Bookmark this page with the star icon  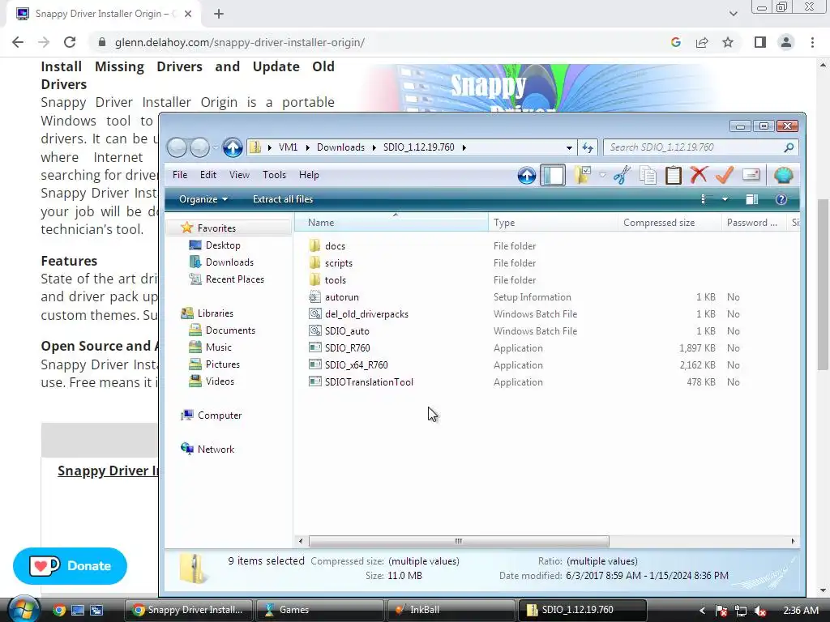pos(728,42)
